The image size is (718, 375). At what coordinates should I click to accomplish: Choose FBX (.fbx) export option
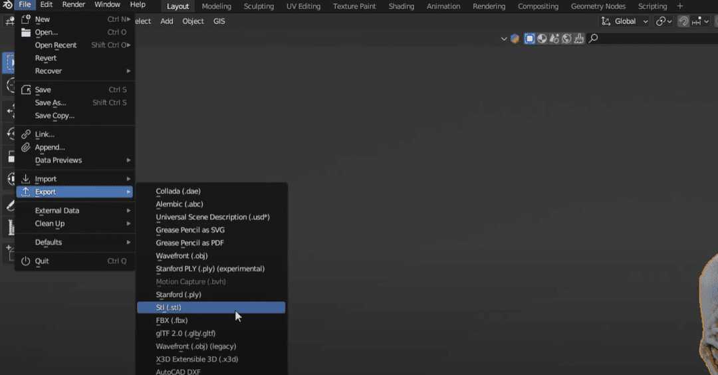211,320
